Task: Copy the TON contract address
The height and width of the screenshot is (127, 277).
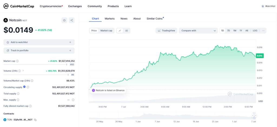Action: (x=35, y=120)
